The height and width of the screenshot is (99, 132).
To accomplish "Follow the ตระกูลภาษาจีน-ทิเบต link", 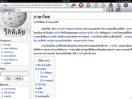I will [x=84, y=41].
